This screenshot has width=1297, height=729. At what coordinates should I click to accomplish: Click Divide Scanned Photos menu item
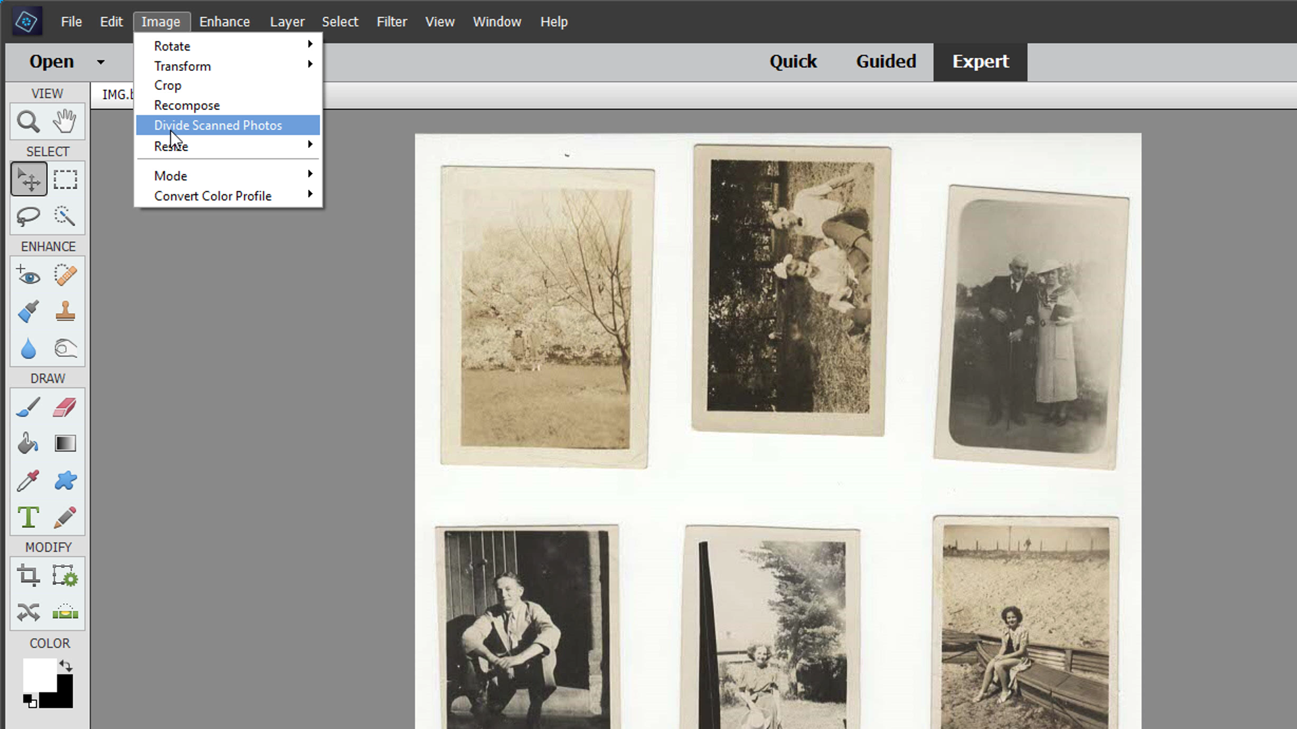click(x=218, y=125)
